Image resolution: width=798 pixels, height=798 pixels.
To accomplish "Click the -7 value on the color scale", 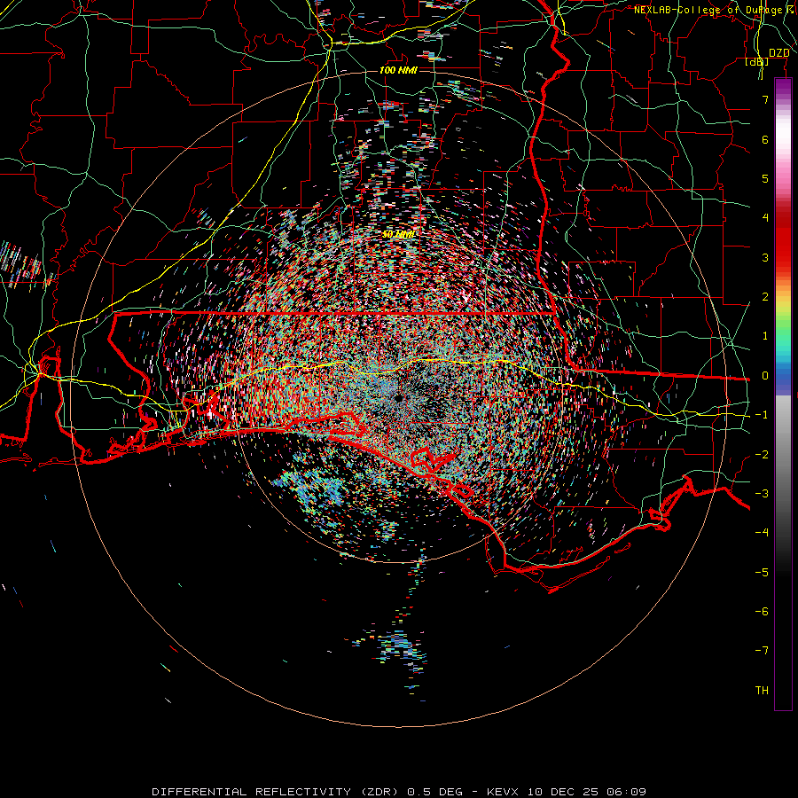I will click(762, 651).
